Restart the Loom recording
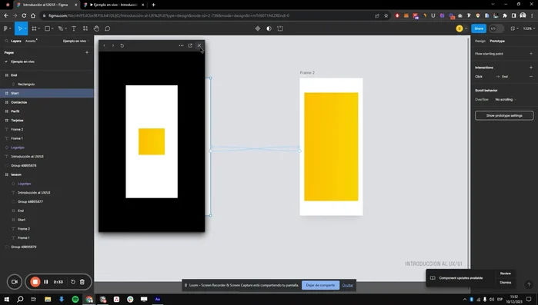 (x=73, y=282)
